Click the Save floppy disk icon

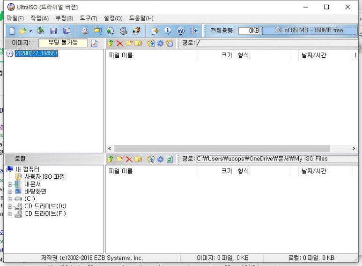[x=53, y=31]
